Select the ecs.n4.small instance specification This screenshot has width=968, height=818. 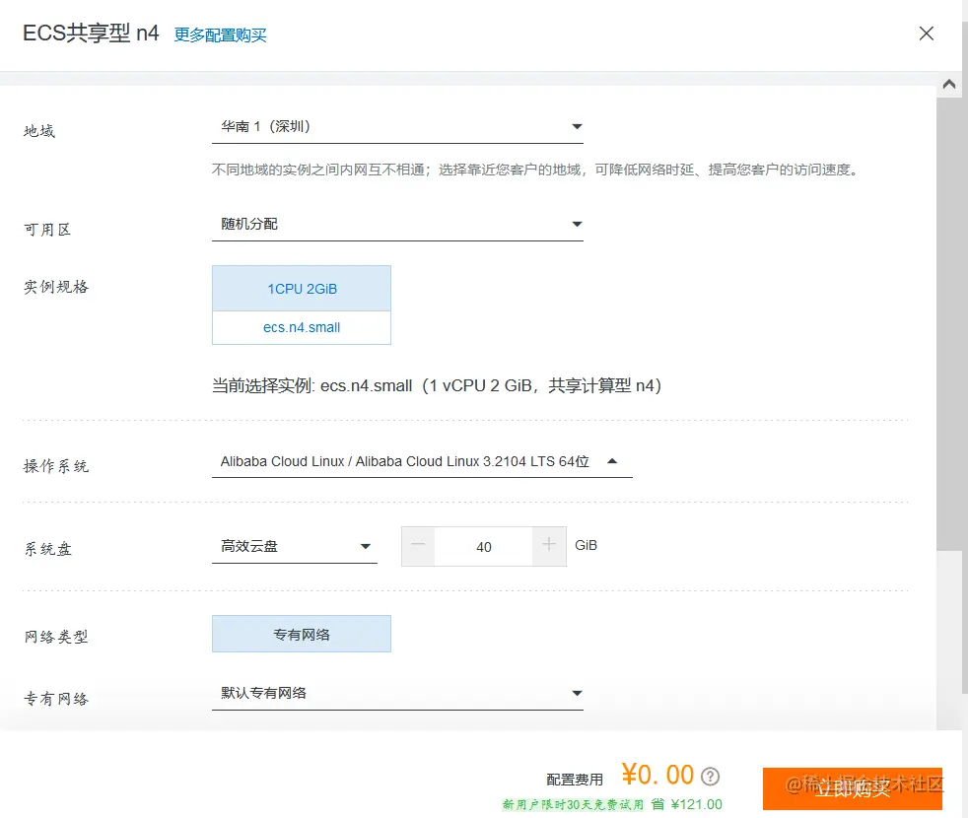pos(301,326)
